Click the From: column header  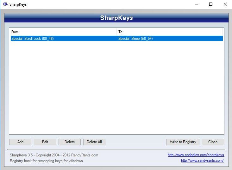pyautogui.click(x=64, y=32)
